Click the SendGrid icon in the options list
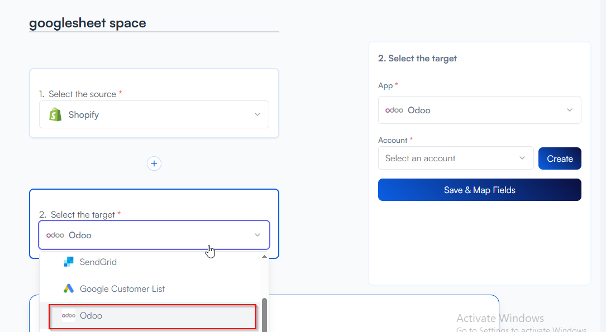 [x=69, y=262]
